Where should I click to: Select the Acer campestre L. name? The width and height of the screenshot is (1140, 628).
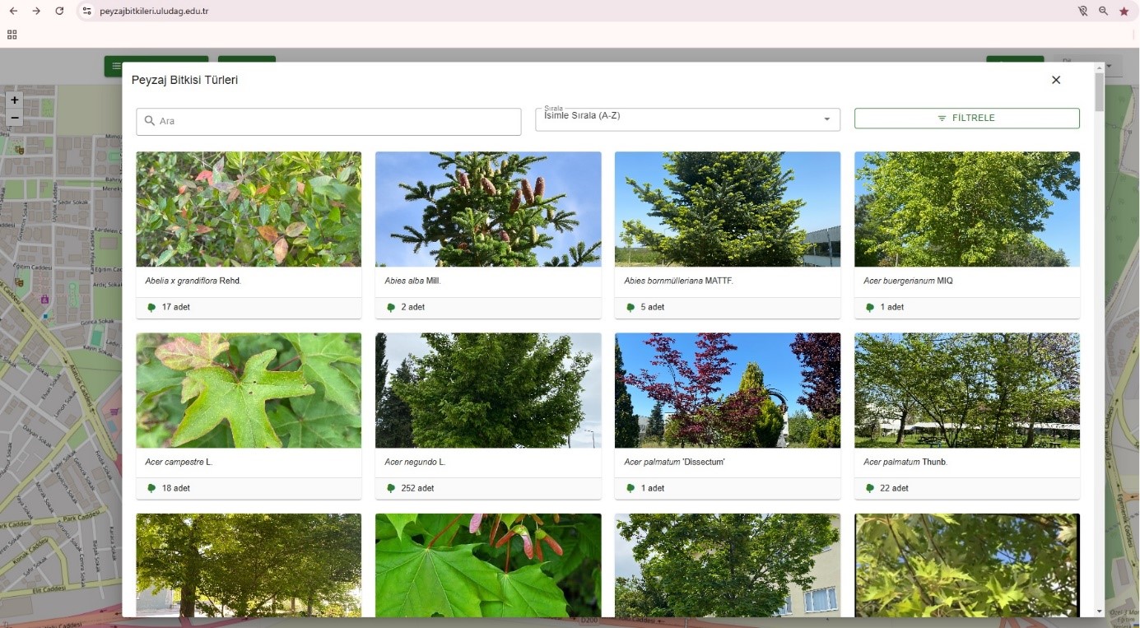point(179,462)
